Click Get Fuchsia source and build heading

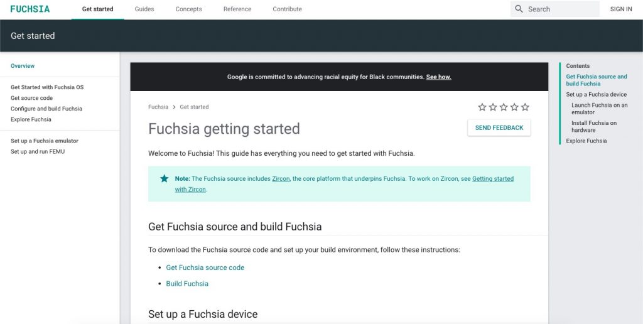[x=235, y=227]
